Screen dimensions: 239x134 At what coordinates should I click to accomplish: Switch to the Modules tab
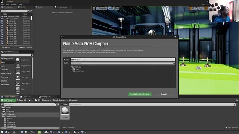[x=22, y=7]
